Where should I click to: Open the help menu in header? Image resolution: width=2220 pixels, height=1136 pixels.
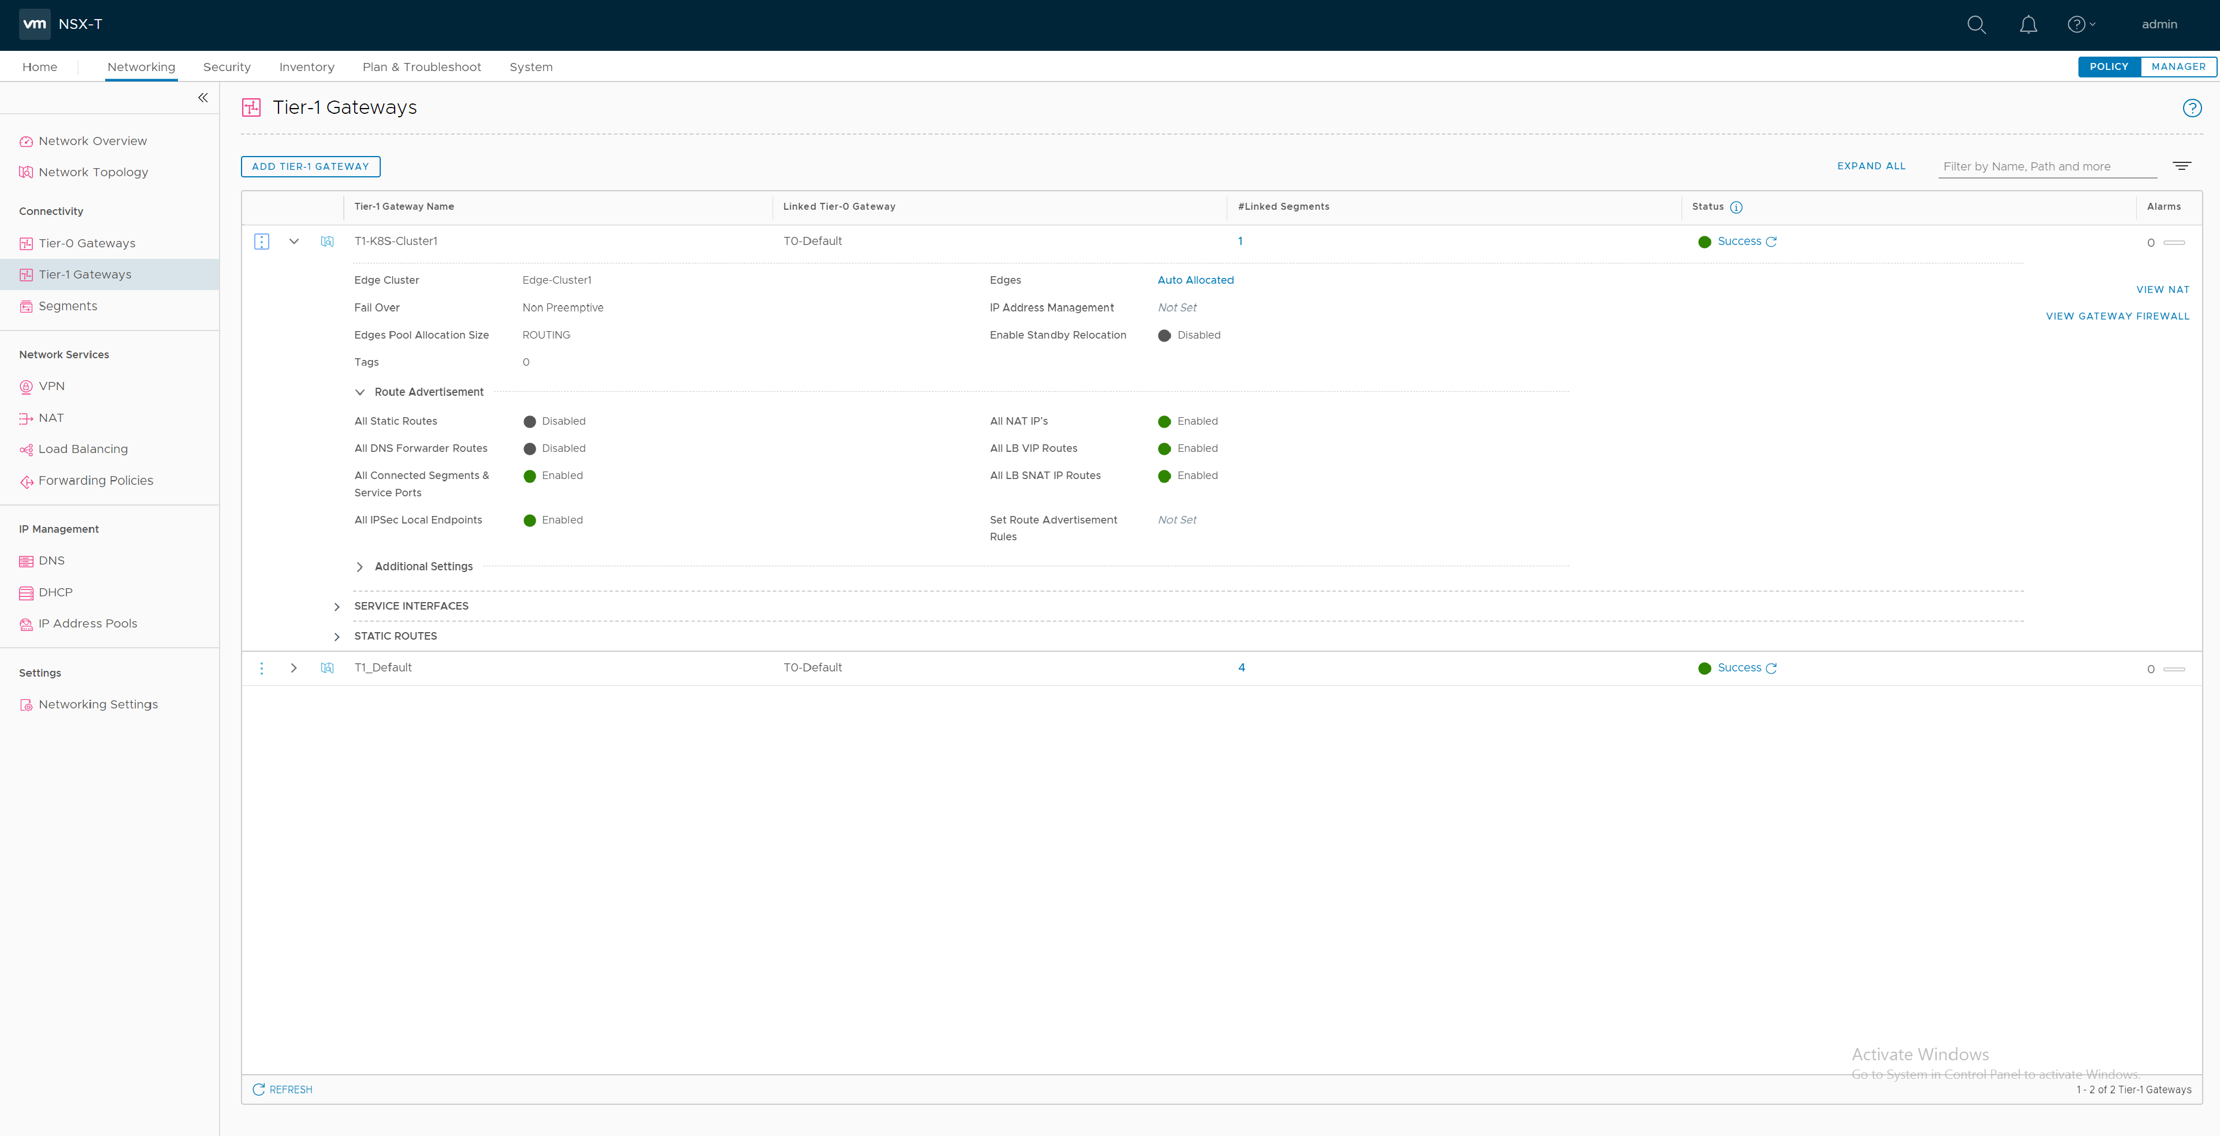tap(2081, 25)
